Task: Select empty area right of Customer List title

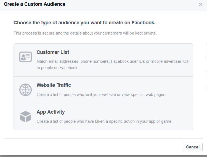Action: click(129, 52)
